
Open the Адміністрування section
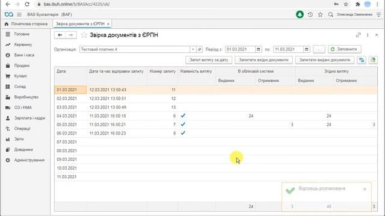click(x=29, y=160)
